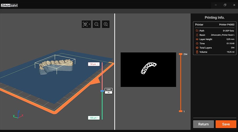Restore down the application window
The width and height of the screenshot is (238, 132).
click(225, 5)
